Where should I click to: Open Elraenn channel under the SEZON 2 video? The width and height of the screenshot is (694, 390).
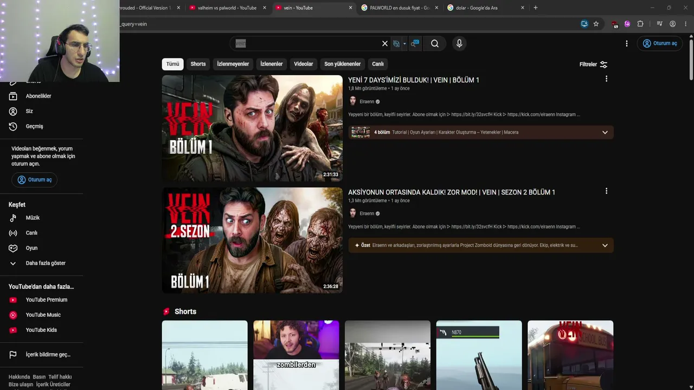click(367, 213)
